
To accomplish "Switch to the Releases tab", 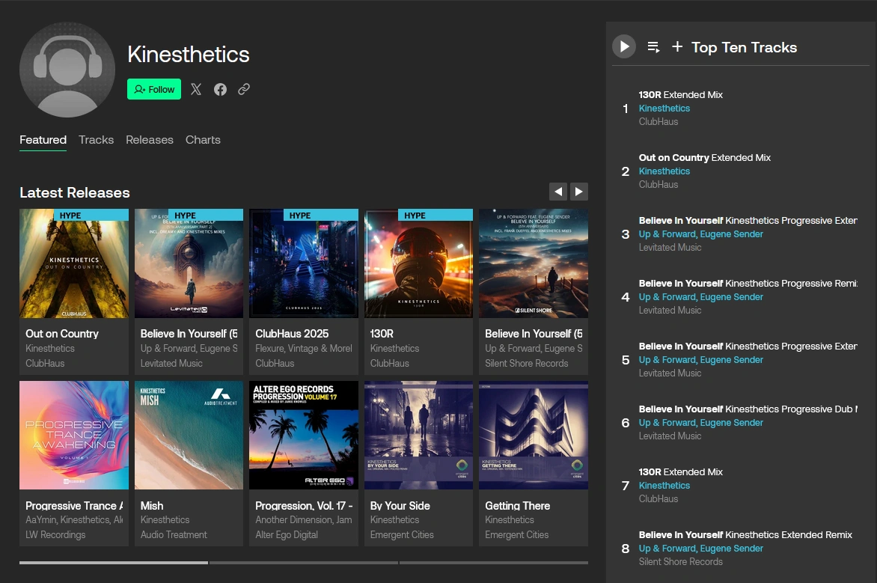I will [x=150, y=140].
